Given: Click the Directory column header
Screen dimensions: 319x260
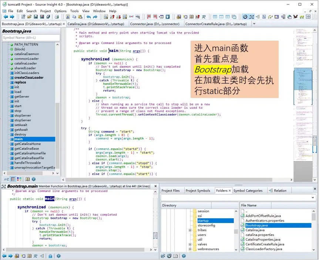Looking at the screenshot, I should 186,205.
